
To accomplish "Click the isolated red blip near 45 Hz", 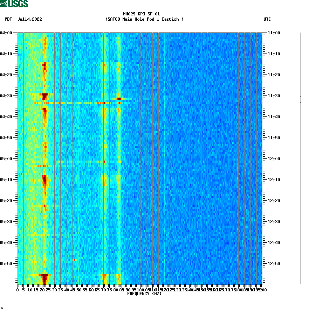I will tap(75, 261).
